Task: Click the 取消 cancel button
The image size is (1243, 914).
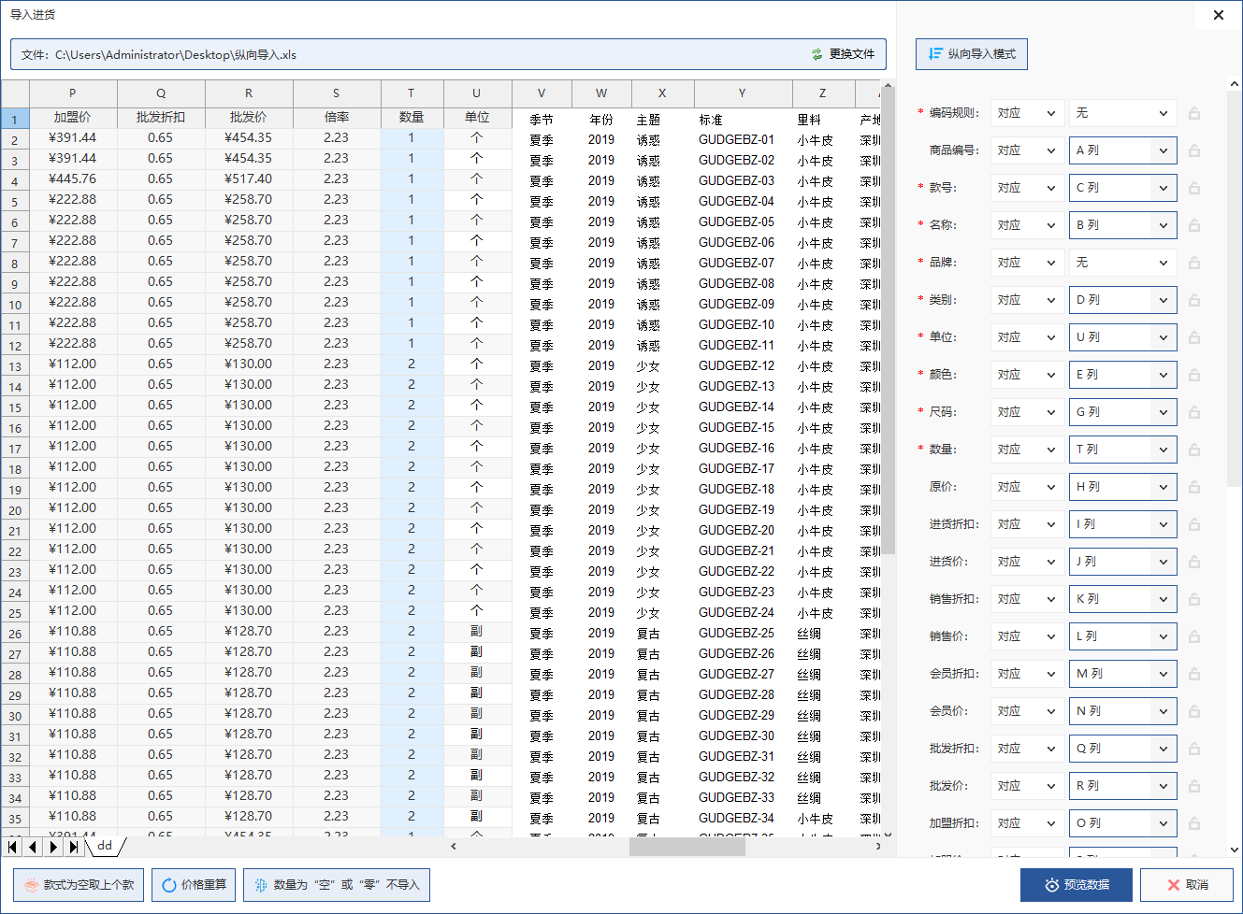Action: point(1187,885)
